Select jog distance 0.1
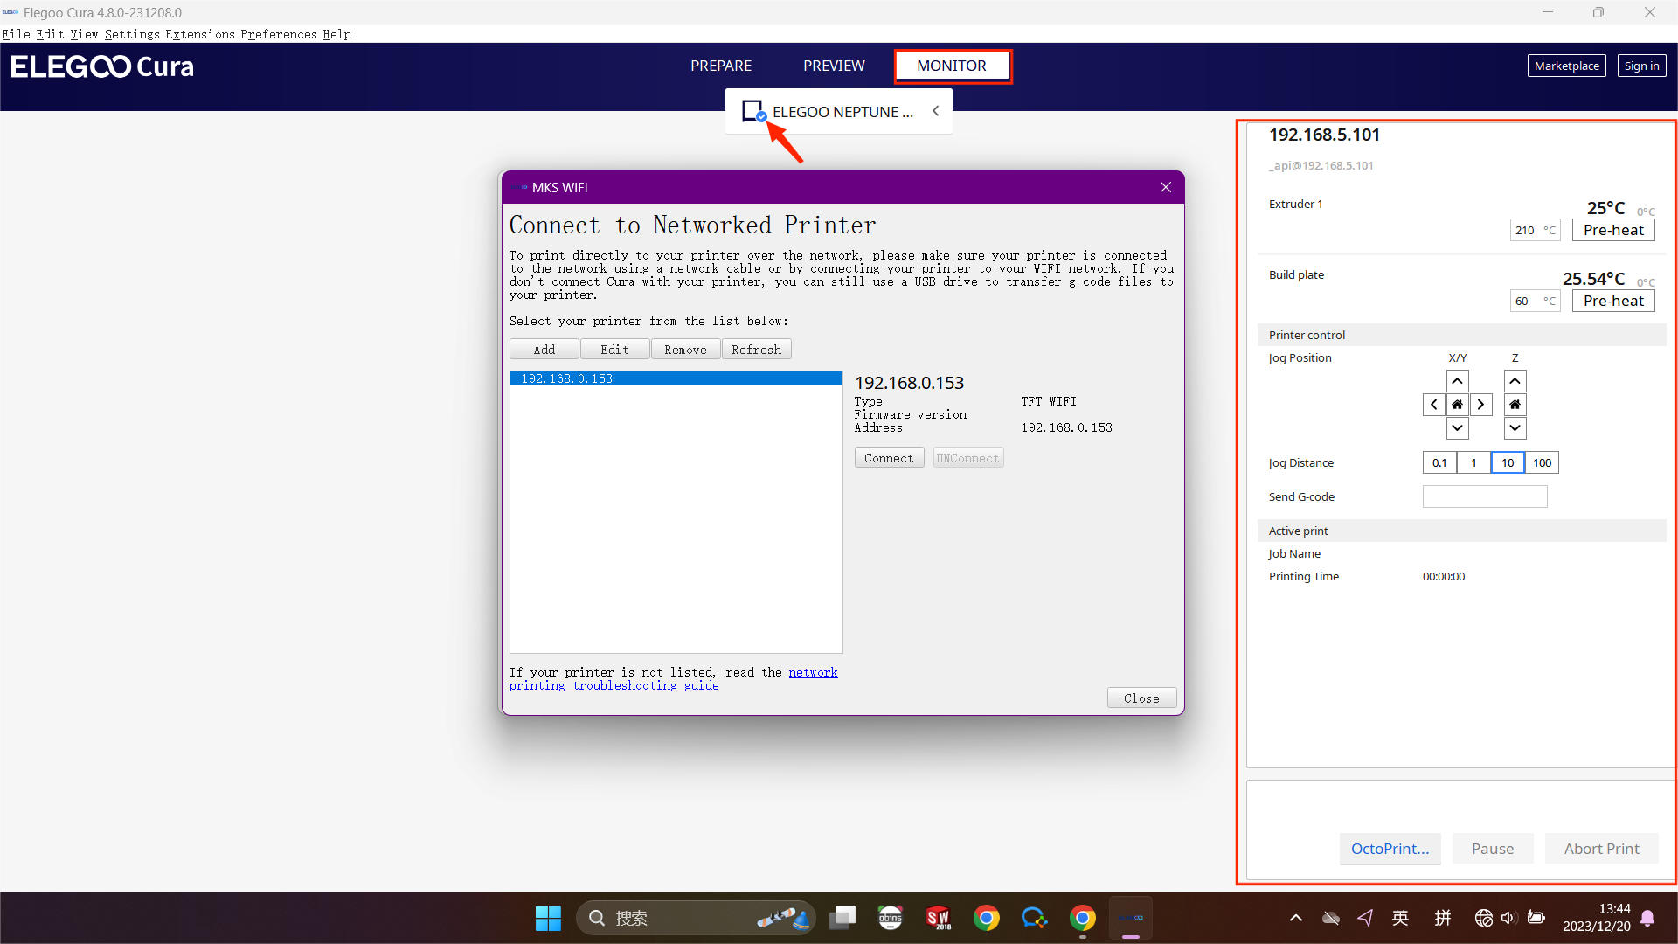This screenshot has width=1678, height=944. [x=1439, y=463]
